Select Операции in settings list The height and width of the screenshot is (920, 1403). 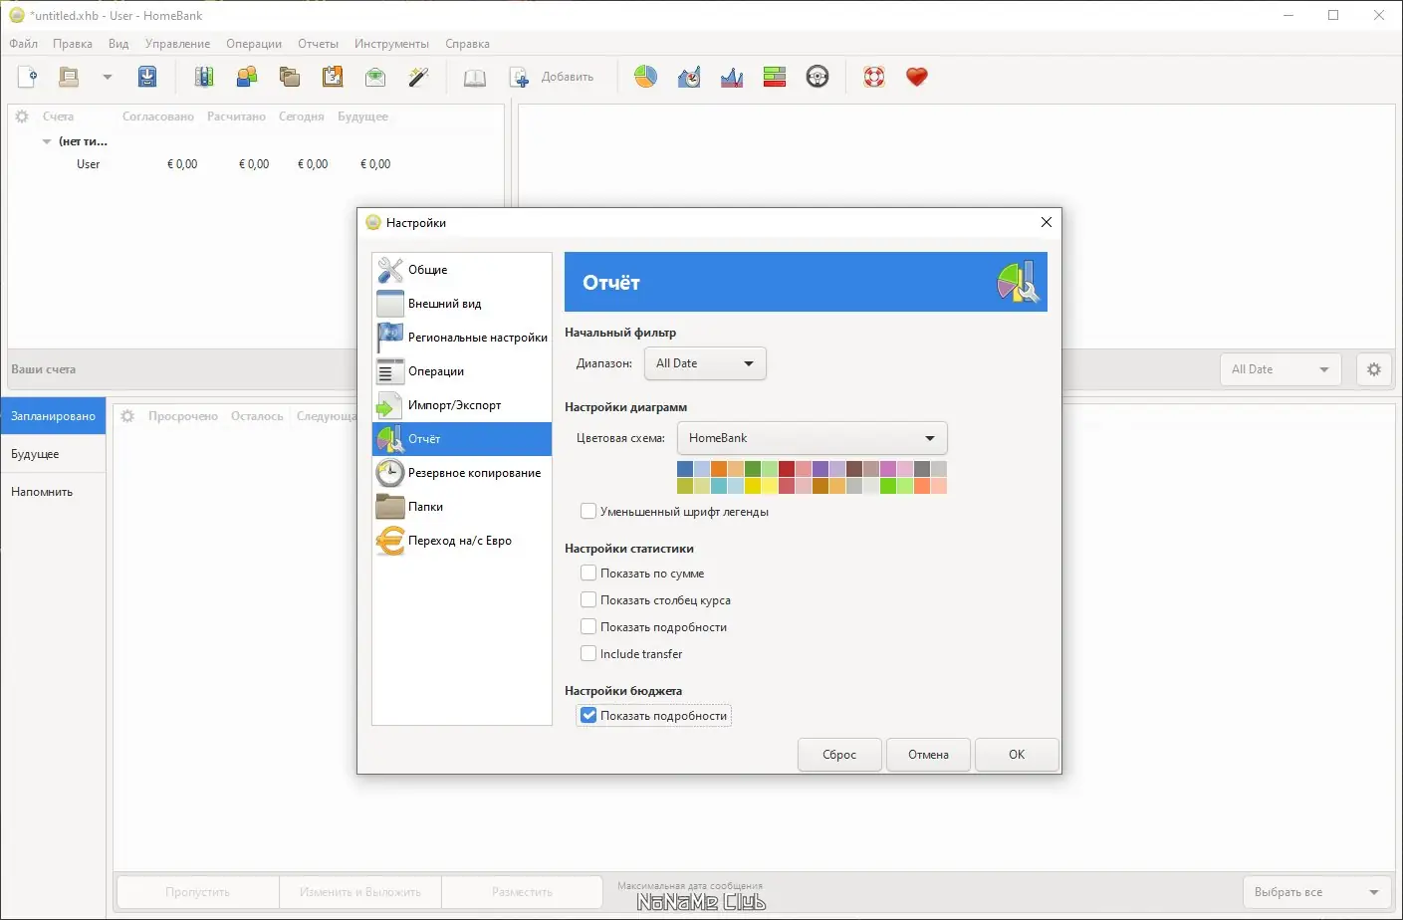pos(462,371)
